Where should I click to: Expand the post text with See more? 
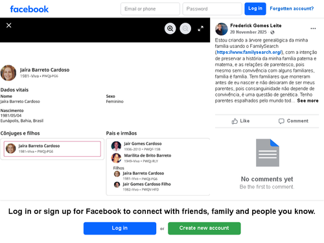click(x=308, y=100)
